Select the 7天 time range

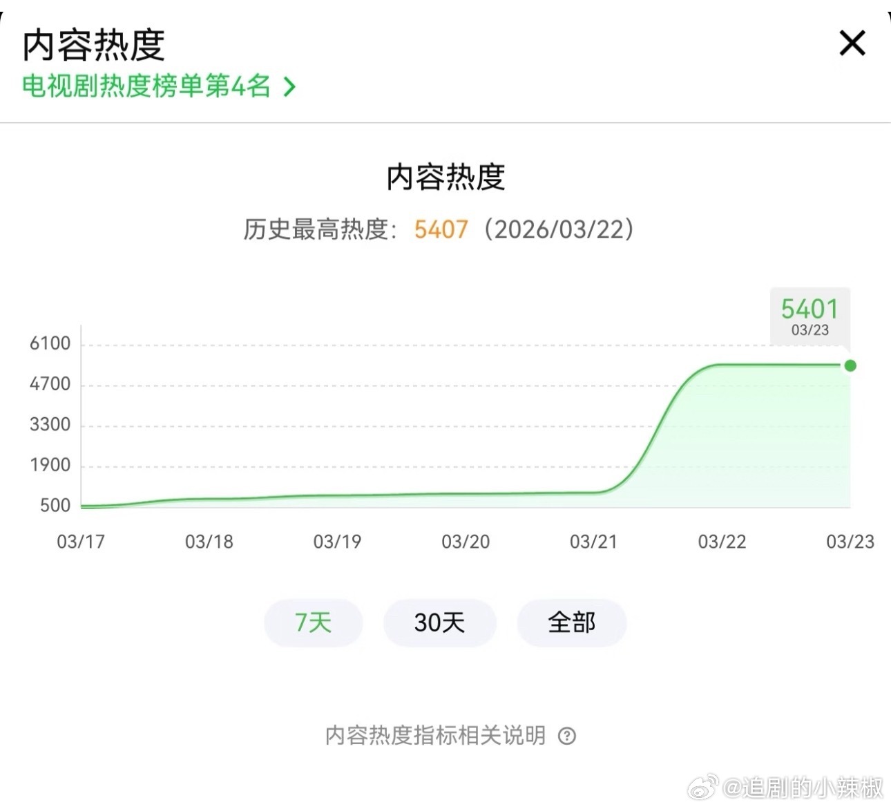(313, 622)
